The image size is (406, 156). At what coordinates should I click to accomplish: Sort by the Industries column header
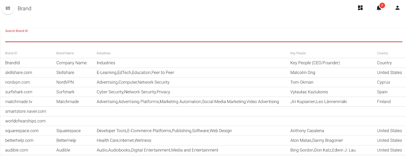point(104,53)
